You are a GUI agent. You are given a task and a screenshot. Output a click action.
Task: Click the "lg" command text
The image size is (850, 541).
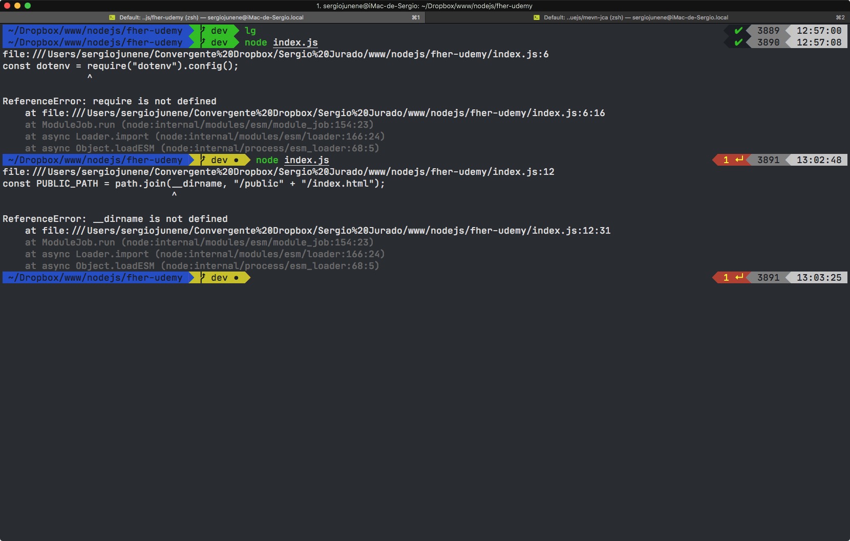coord(250,31)
